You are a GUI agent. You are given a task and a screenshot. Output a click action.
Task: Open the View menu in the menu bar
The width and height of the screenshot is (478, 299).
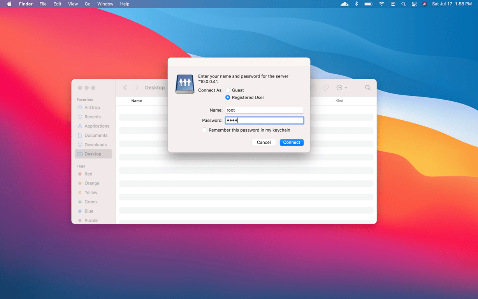(73, 4)
